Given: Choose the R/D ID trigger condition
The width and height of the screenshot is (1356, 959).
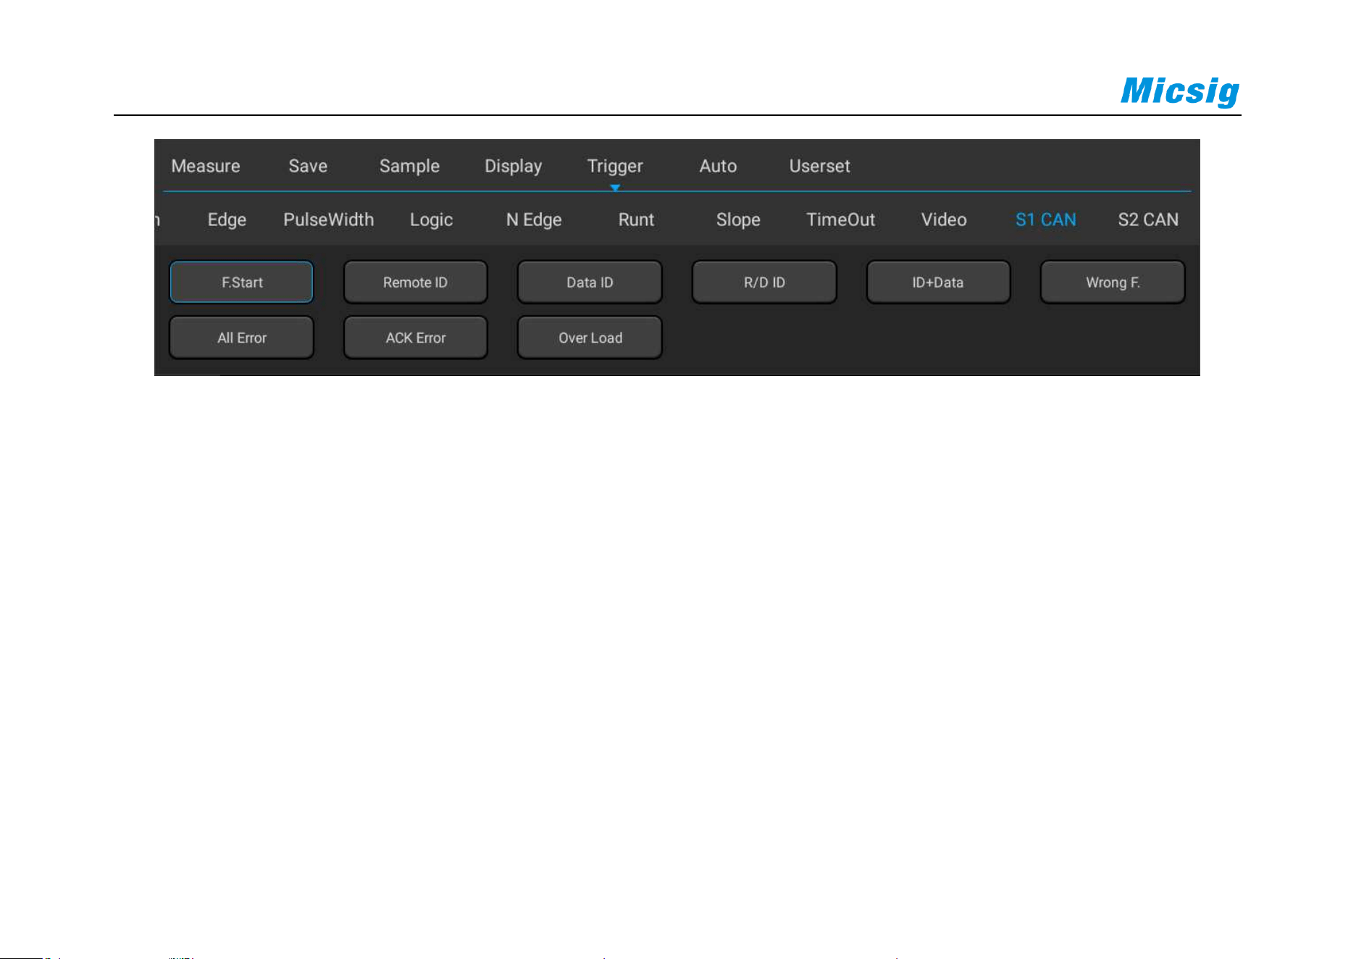Looking at the screenshot, I should [764, 282].
